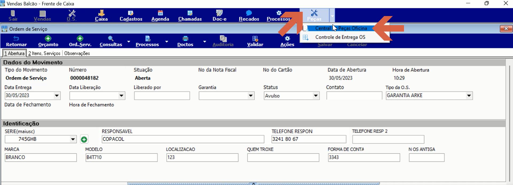This screenshot has height=185, width=513.
Task: Expand the Processos dropdown arrow in the Ordem de Serviço toolbar
Action: point(167,41)
